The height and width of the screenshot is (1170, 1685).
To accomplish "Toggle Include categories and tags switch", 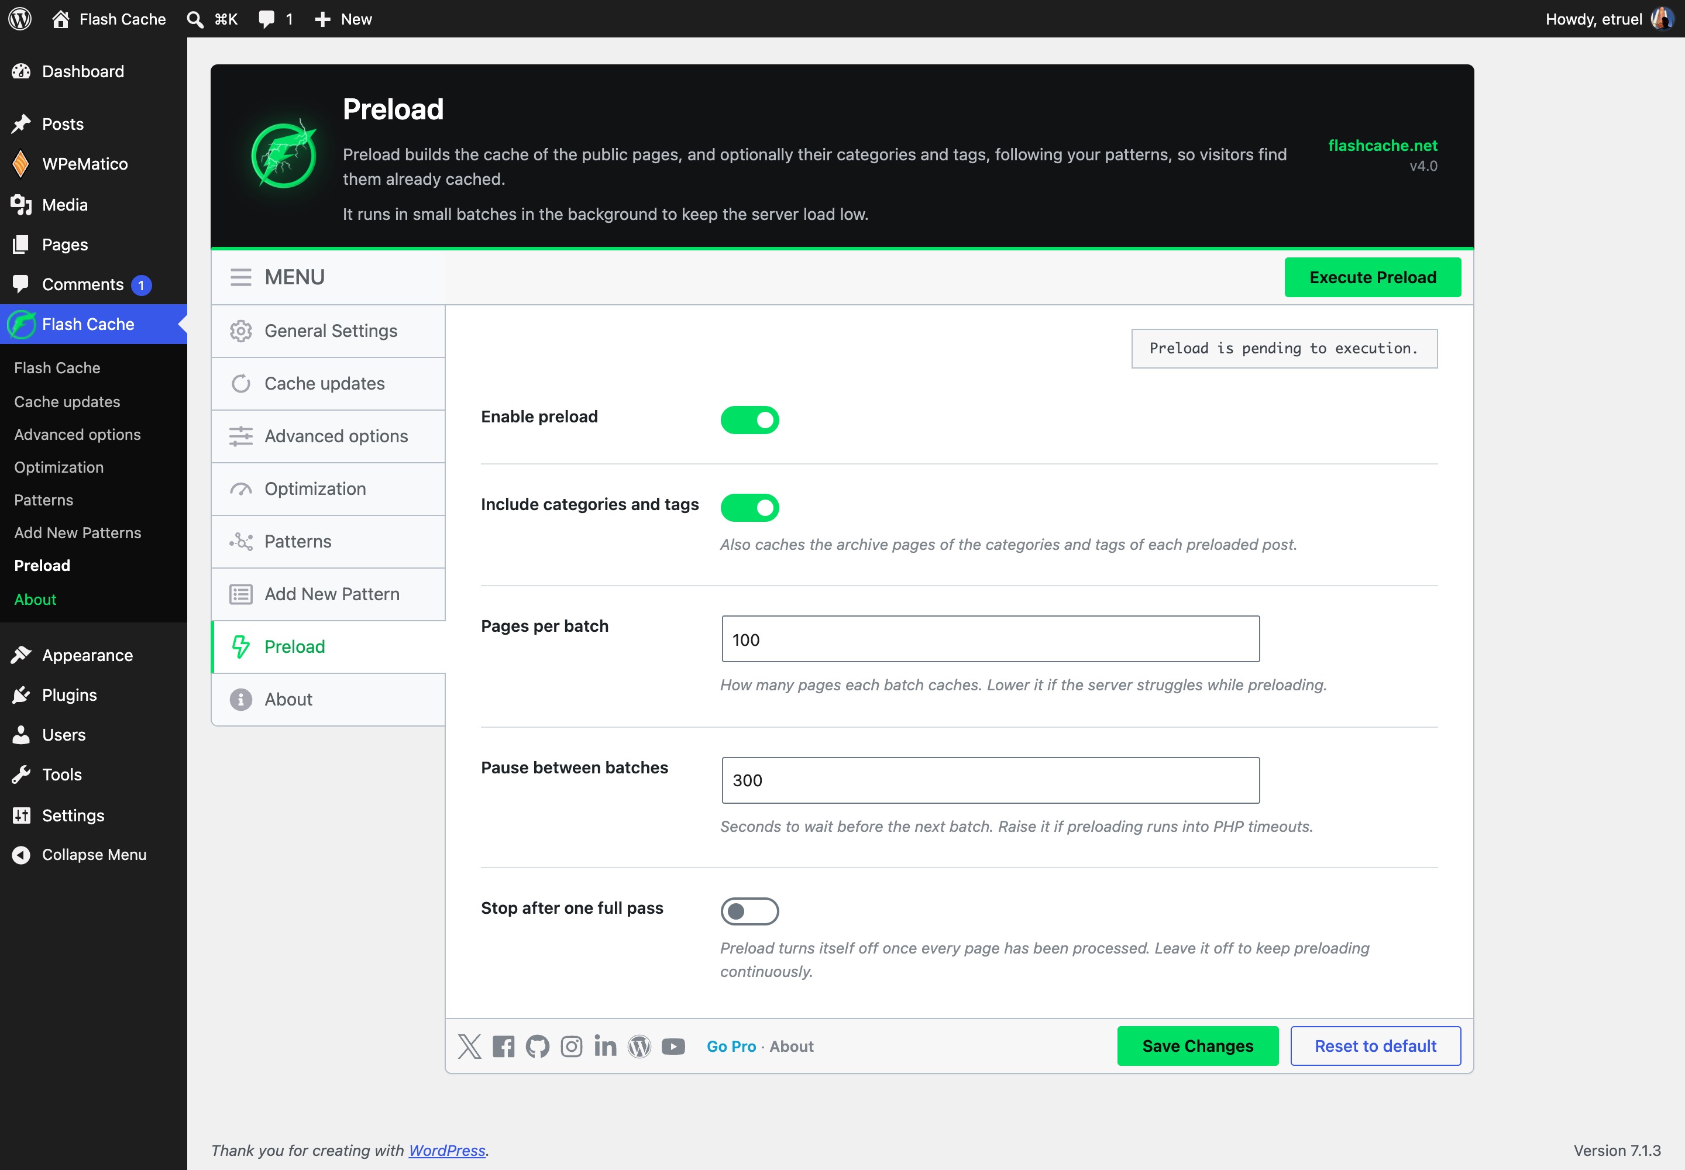I will tap(749, 507).
